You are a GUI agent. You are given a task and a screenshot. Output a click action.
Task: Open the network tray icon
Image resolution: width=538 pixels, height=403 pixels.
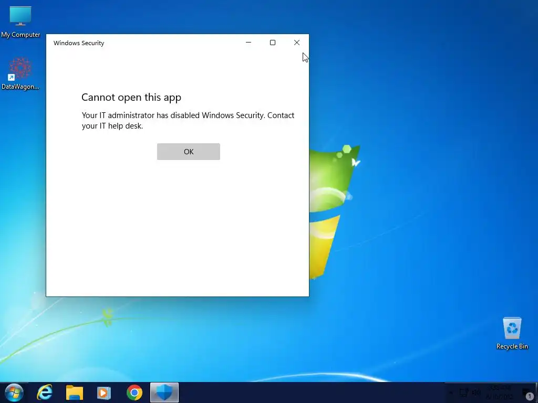[463, 393]
